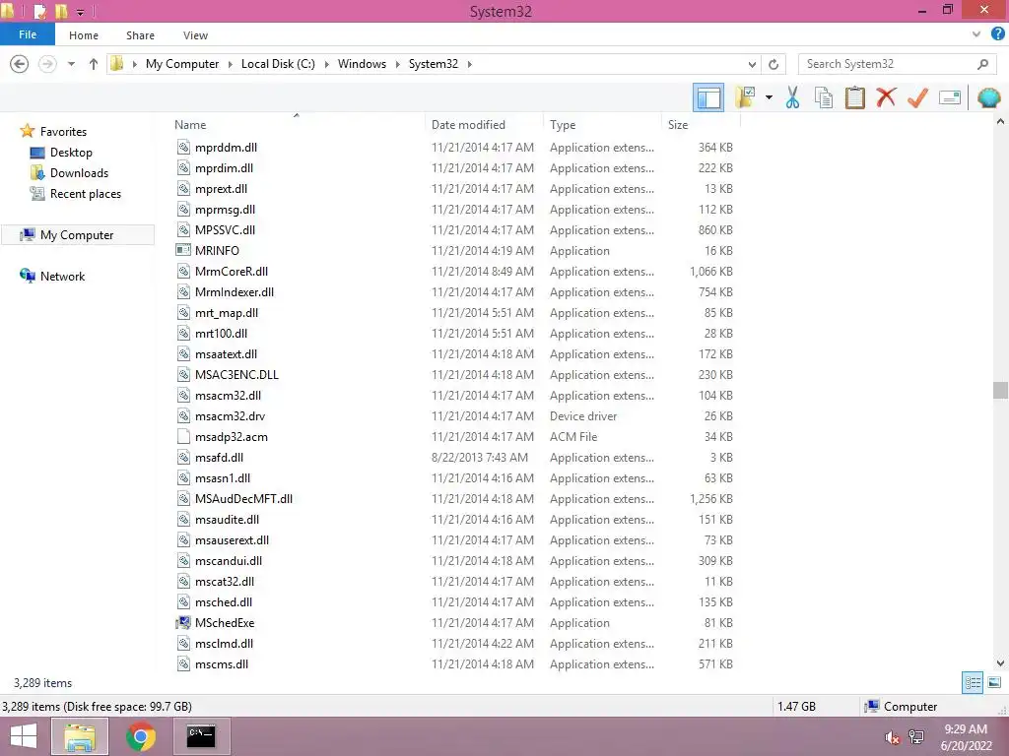Click the teal shell icon in toolbar

click(988, 97)
